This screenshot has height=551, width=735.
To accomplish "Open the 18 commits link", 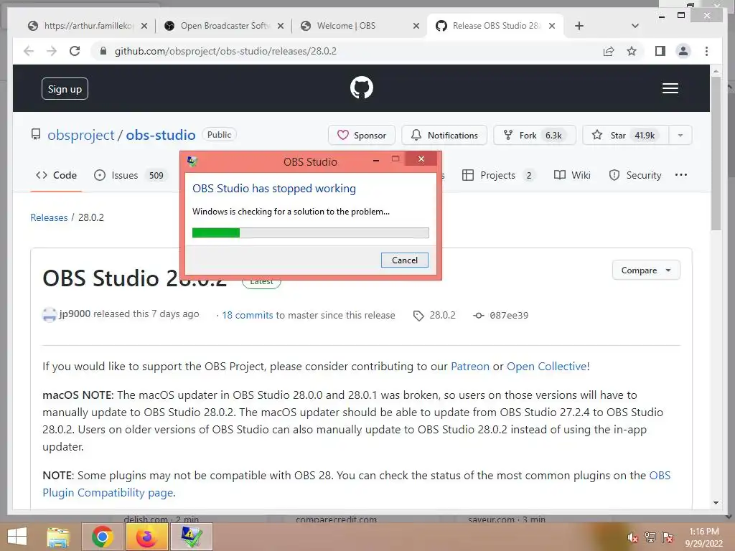I will click(247, 316).
